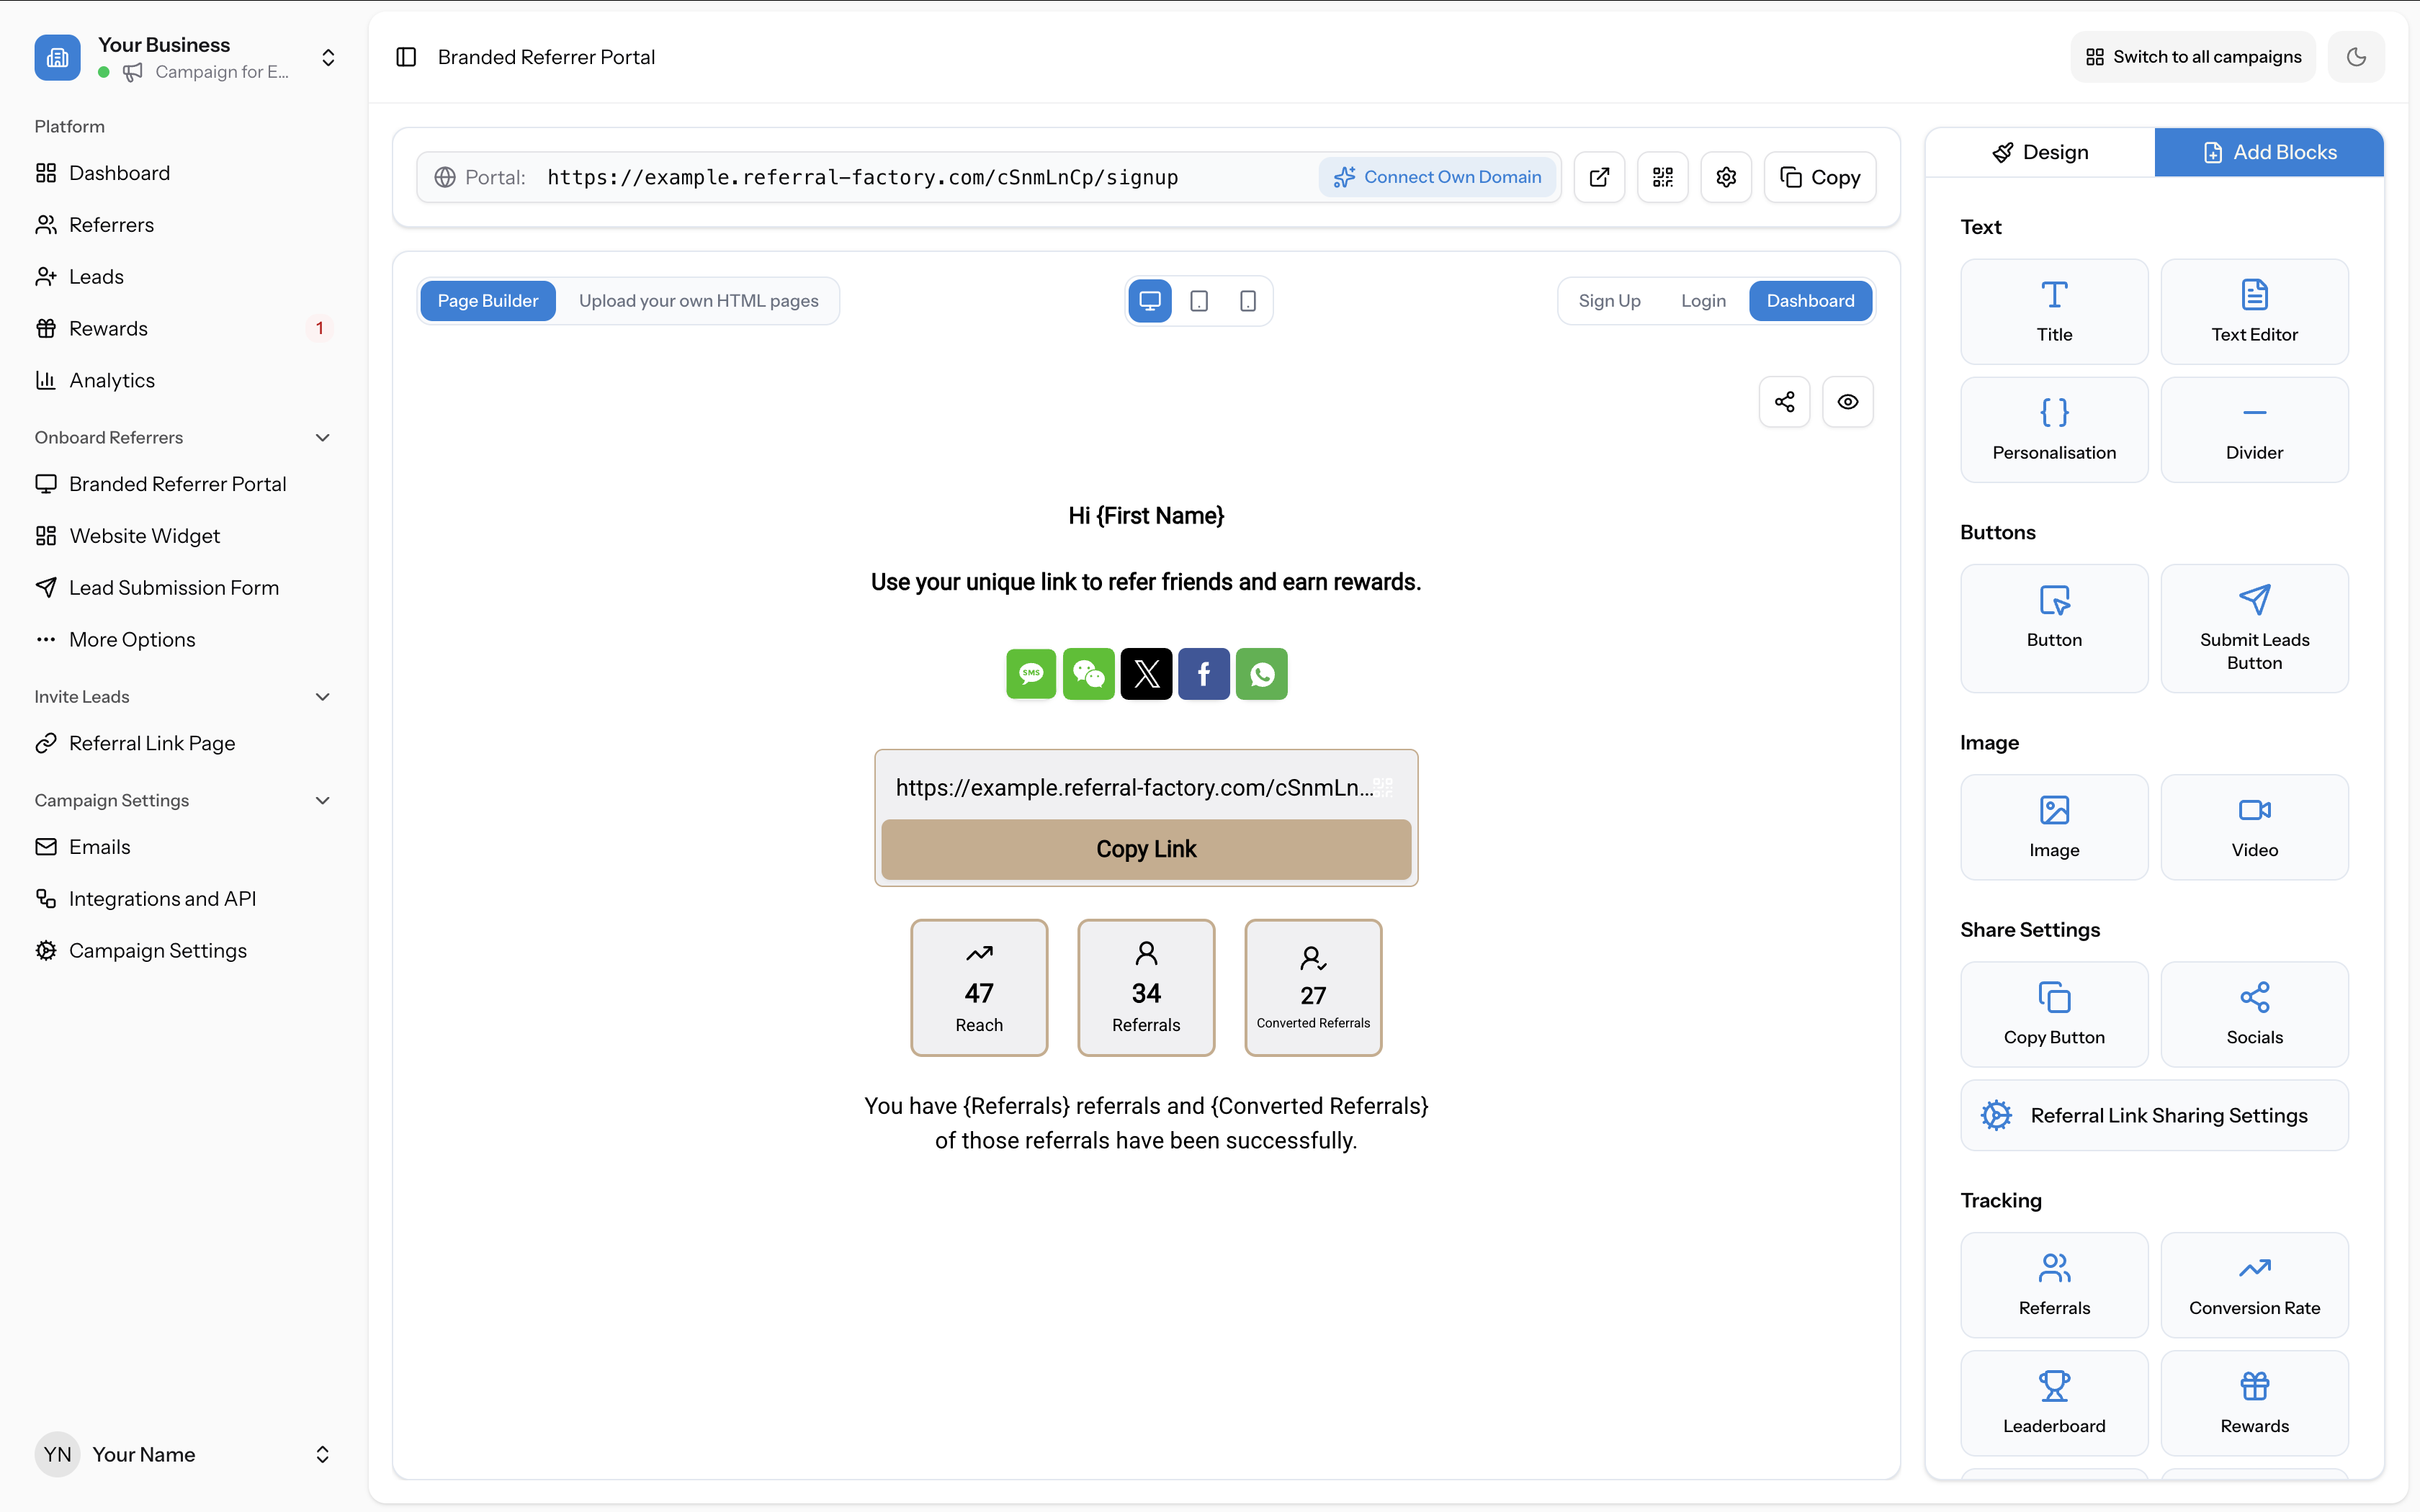The width and height of the screenshot is (2420, 1512).
Task: Collapse the Onboard Referrers section
Action: [322, 437]
